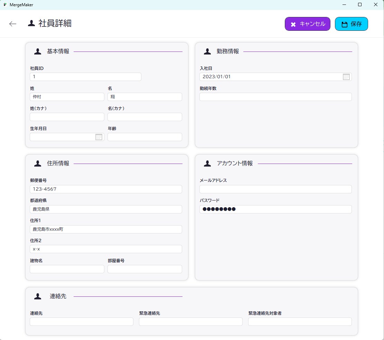Click the 住所2 field showing x-x

click(106, 249)
